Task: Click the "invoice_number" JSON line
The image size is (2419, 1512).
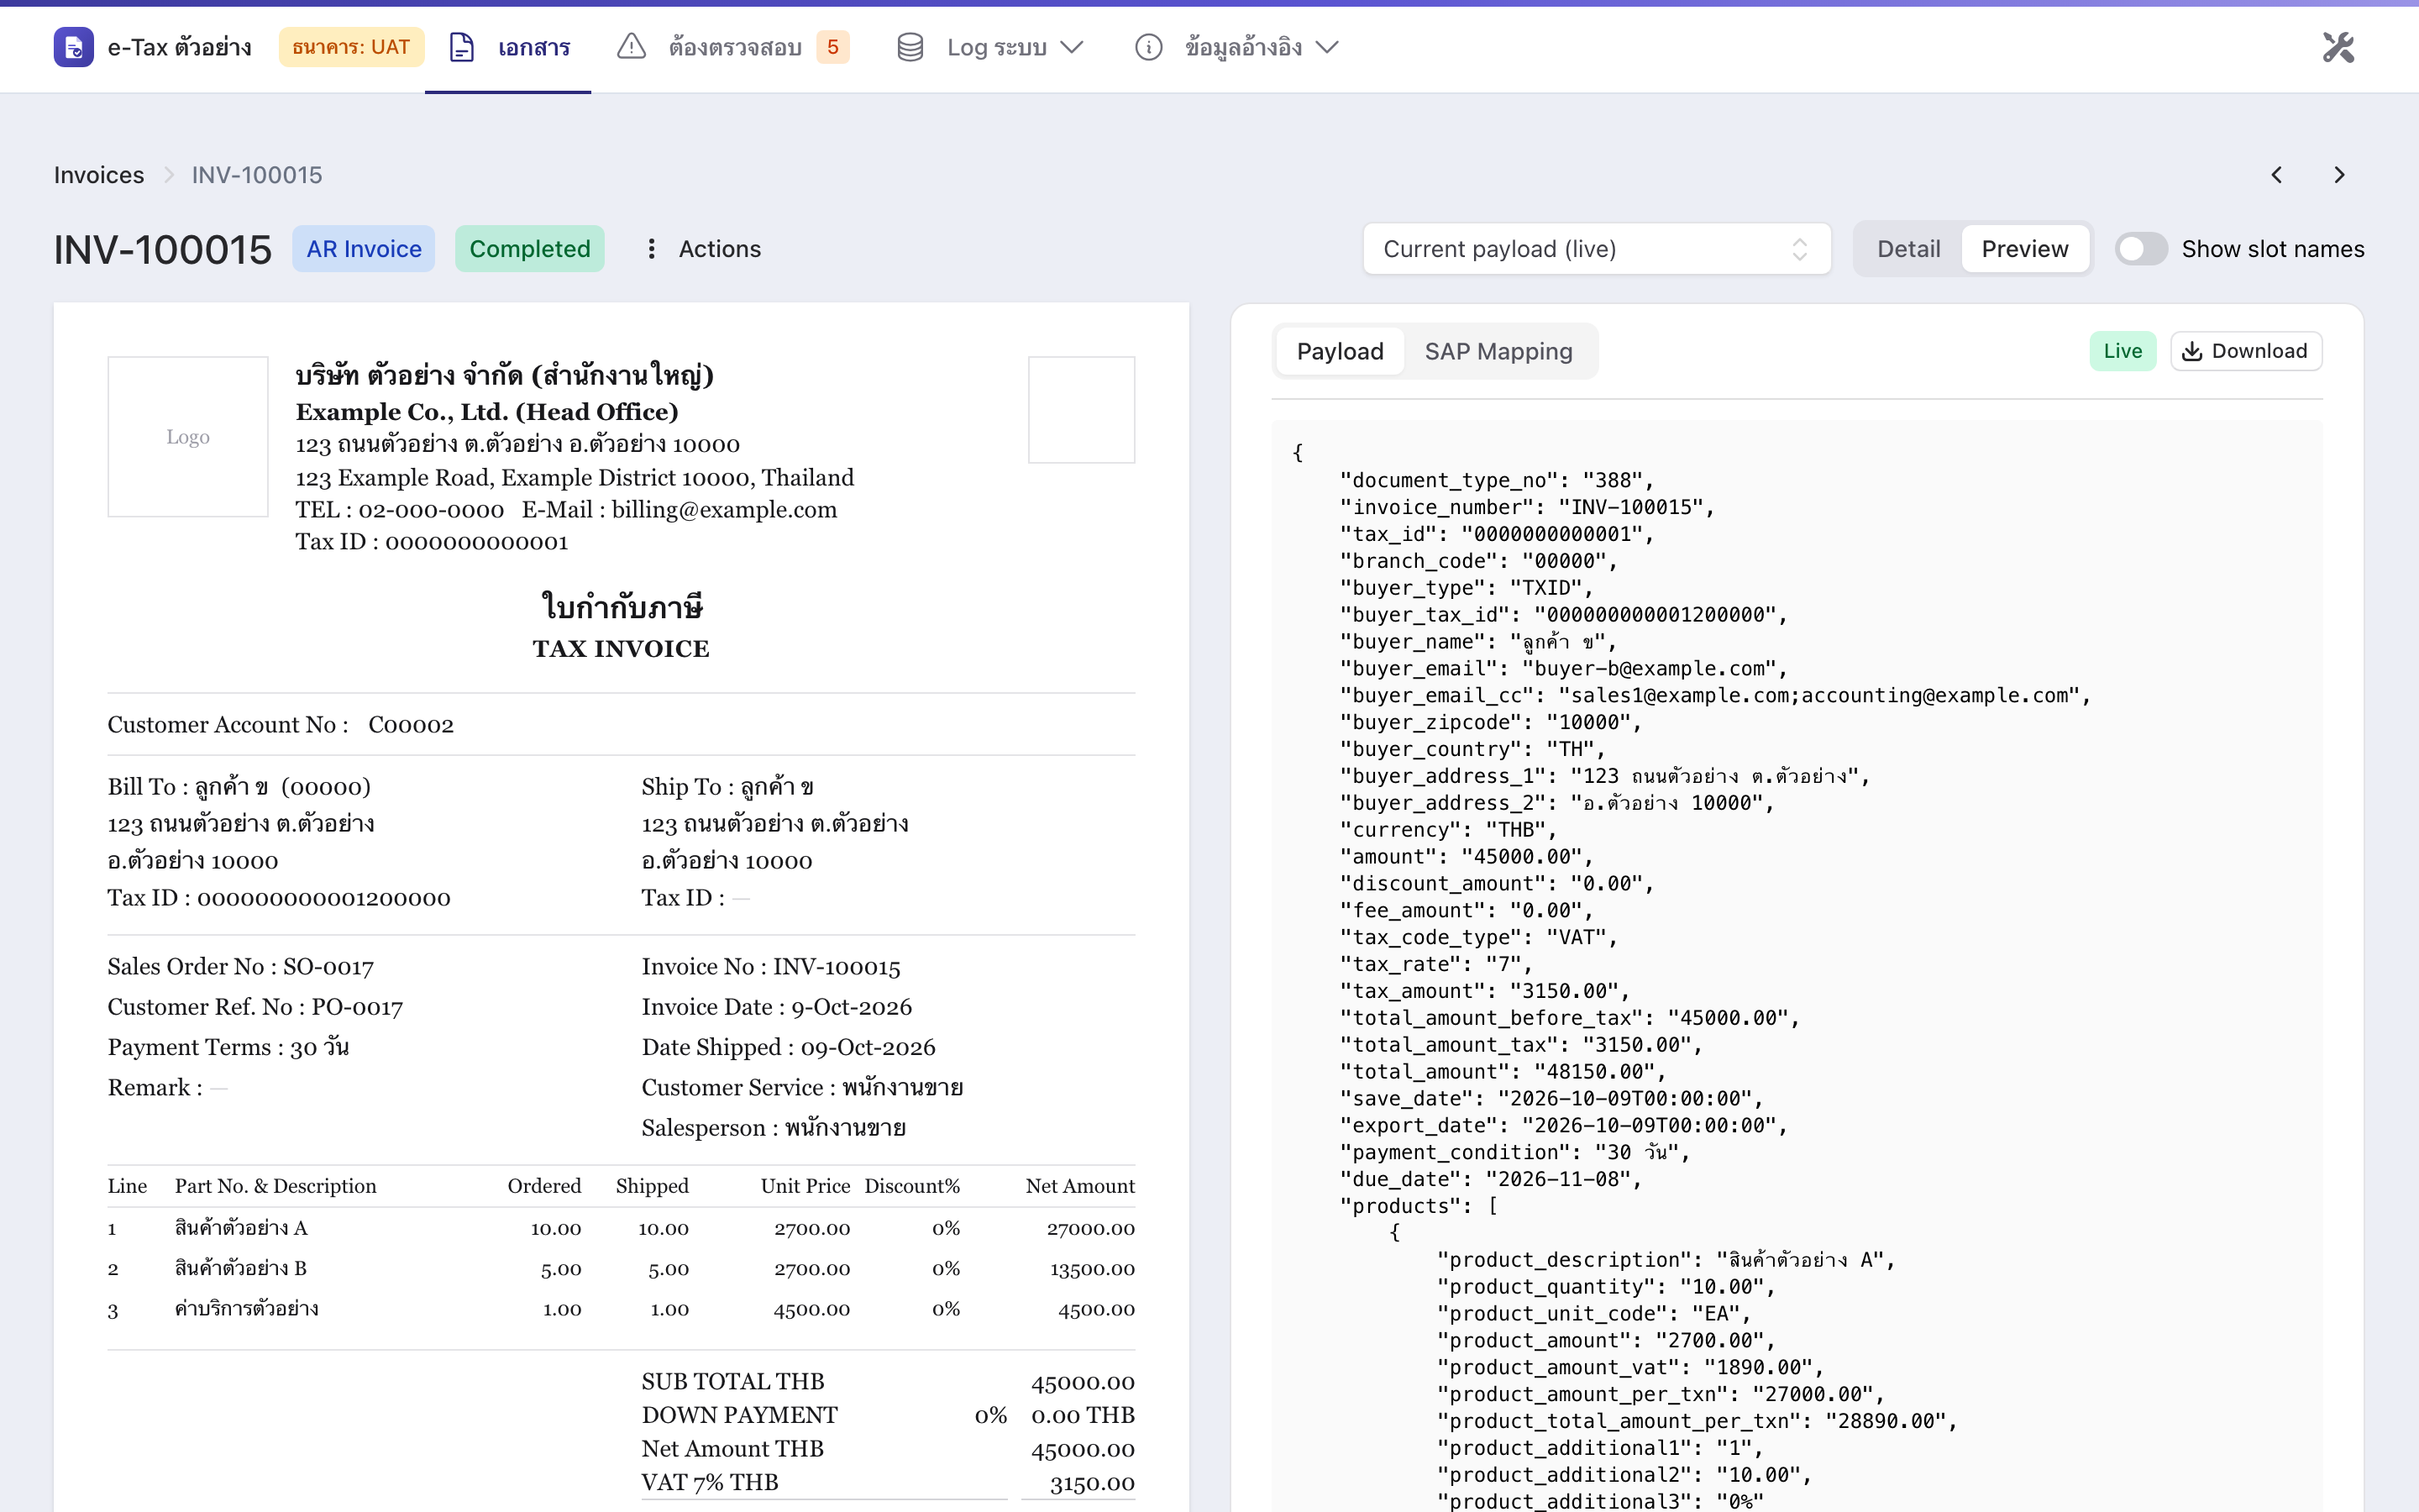Action: (1526, 507)
